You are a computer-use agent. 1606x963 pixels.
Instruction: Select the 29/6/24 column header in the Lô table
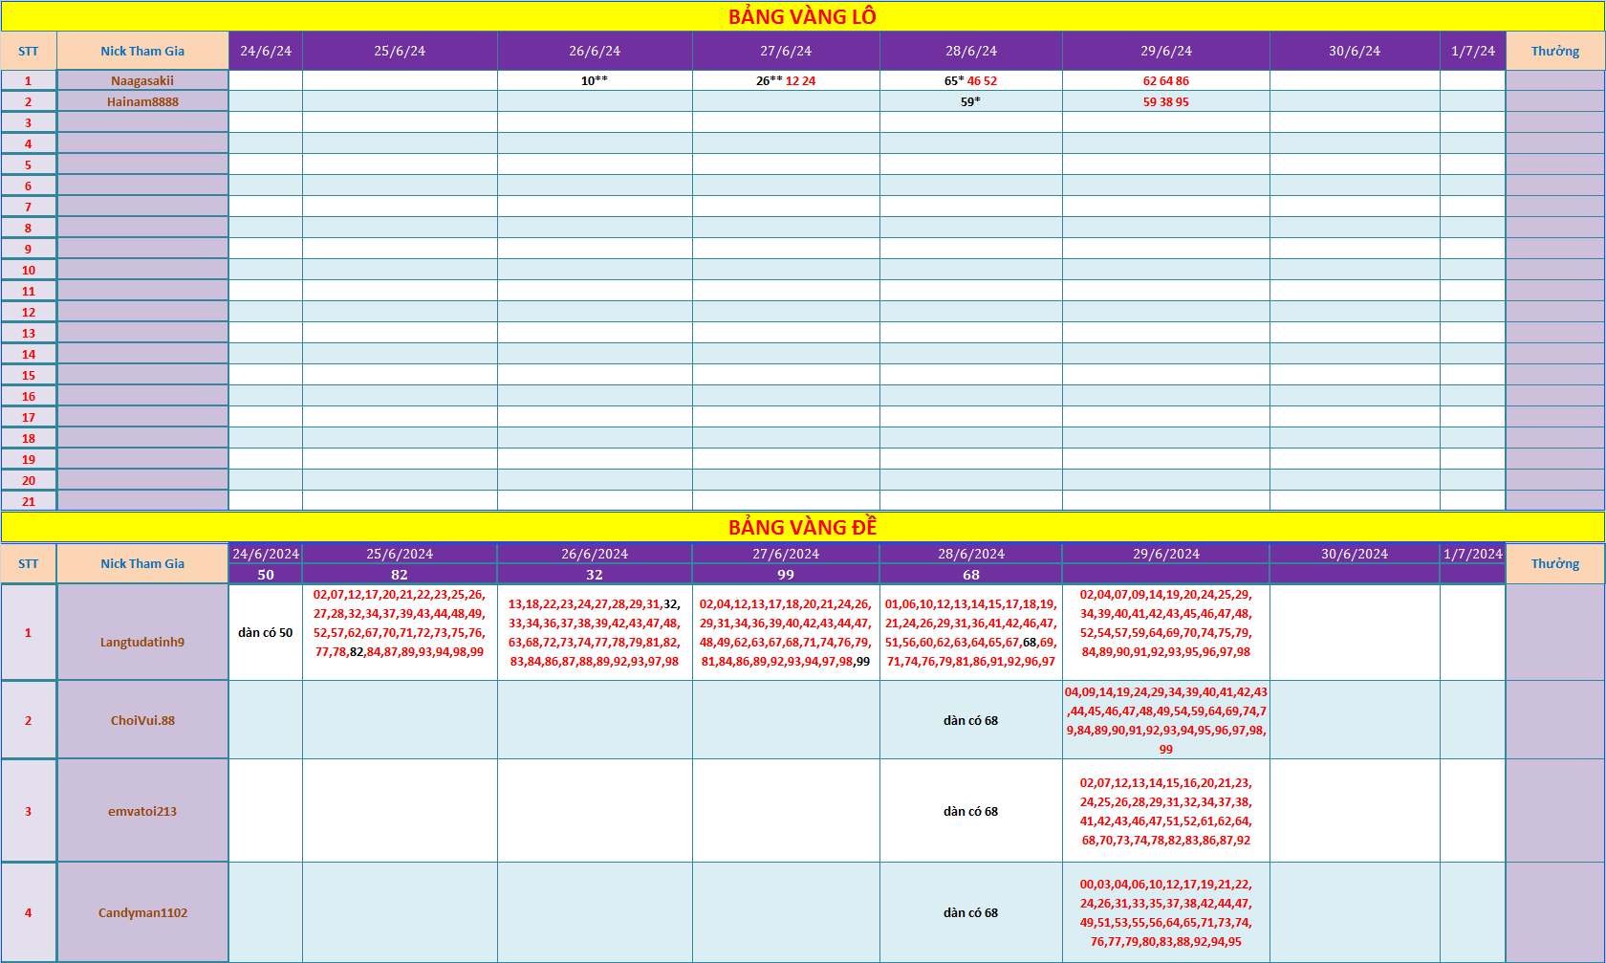pos(1166,51)
